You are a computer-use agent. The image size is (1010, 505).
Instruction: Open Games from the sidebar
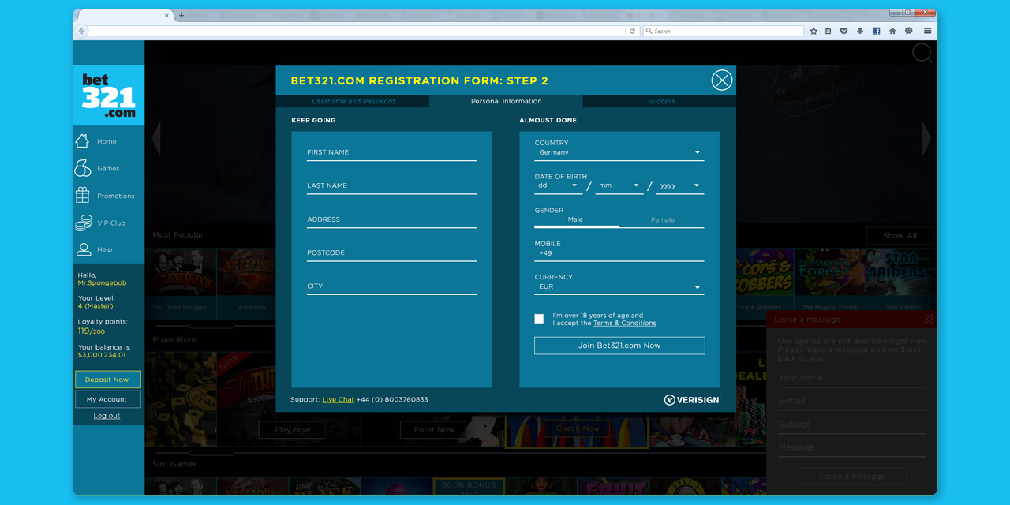click(x=109, y=168)
